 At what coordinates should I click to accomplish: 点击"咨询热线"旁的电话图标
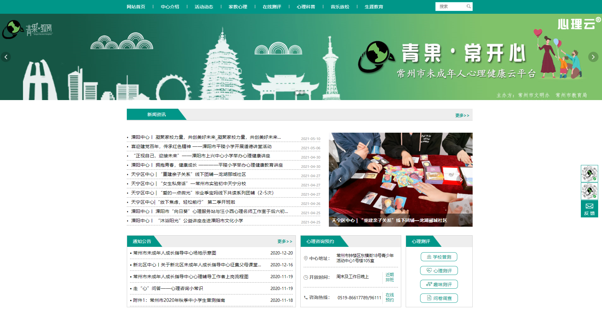tap(306, 297)
